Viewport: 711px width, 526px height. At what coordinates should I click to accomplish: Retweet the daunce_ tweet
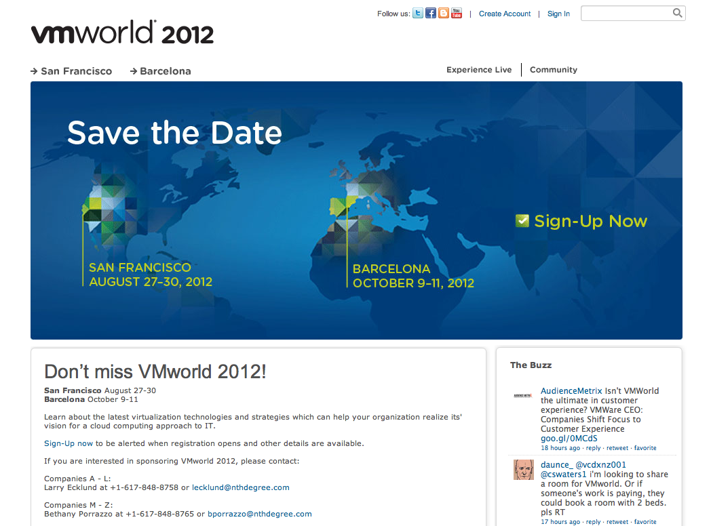pos(617,521)
